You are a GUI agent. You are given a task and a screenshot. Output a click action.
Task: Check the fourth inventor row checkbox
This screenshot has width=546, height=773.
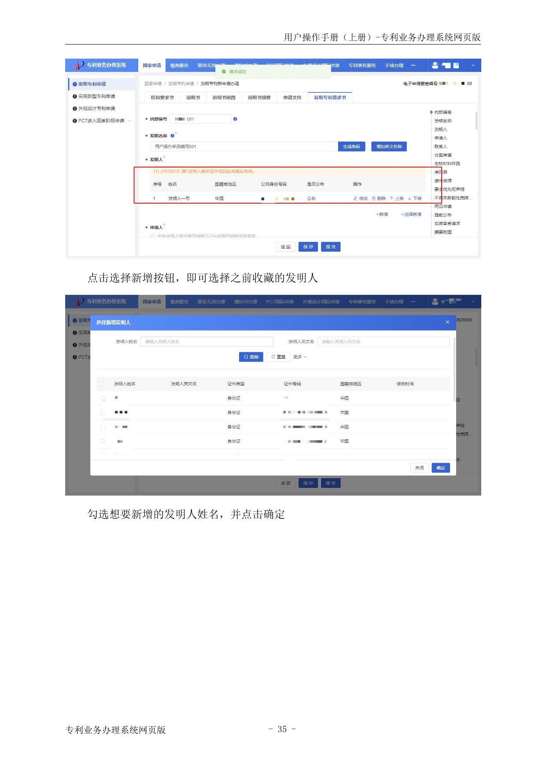(x=103, y=441)
